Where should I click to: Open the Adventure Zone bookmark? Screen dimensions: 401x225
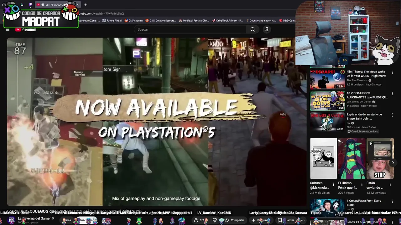(89, 21)
